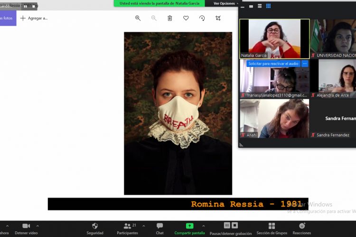Switch to gallery grid view layout

pyautogui.click(x=268, y=6)
